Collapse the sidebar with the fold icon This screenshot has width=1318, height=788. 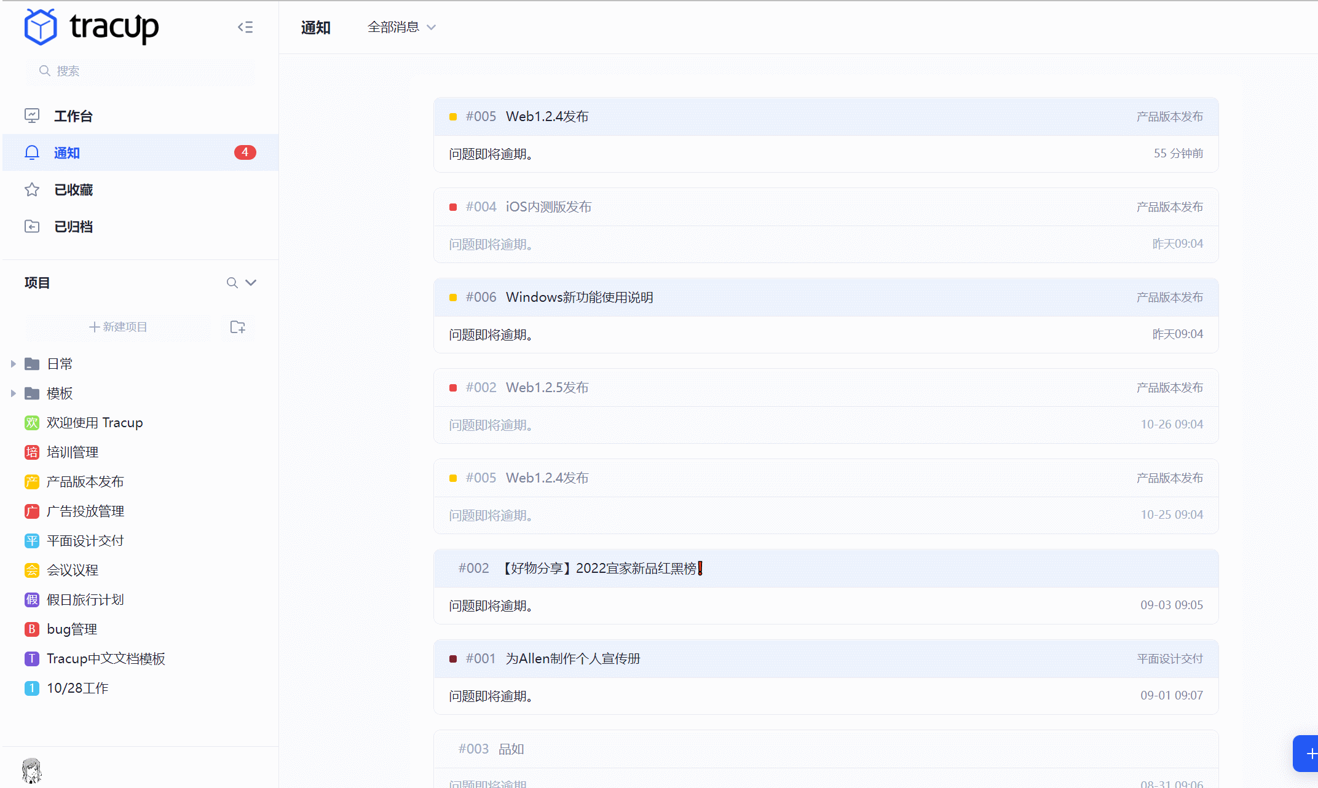pyautogui.click(x=245, y=27)
